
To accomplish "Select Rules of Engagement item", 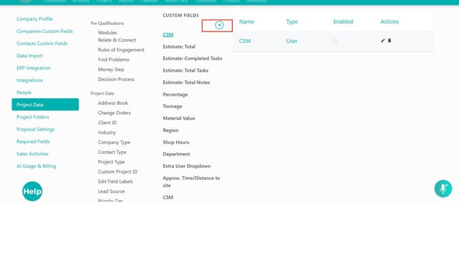I will 121,50.
